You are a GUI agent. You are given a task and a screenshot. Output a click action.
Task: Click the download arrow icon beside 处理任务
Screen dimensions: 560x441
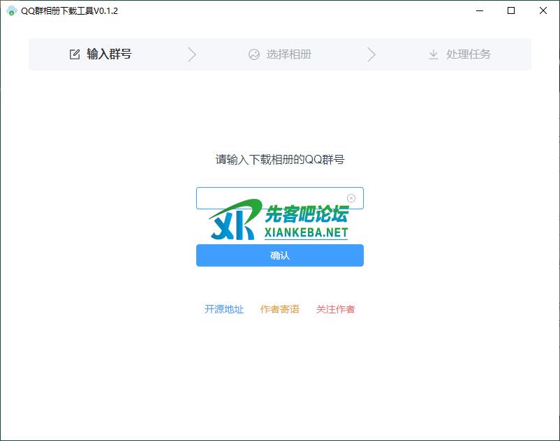tap(434, 54)
